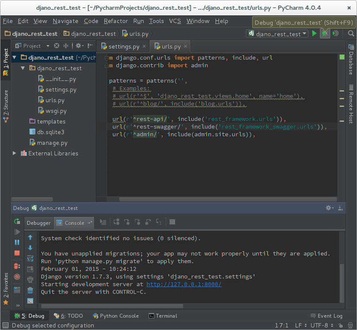Resume program in debugger
The height and width of the screenshot is (330, 357).
pos(17,232)
